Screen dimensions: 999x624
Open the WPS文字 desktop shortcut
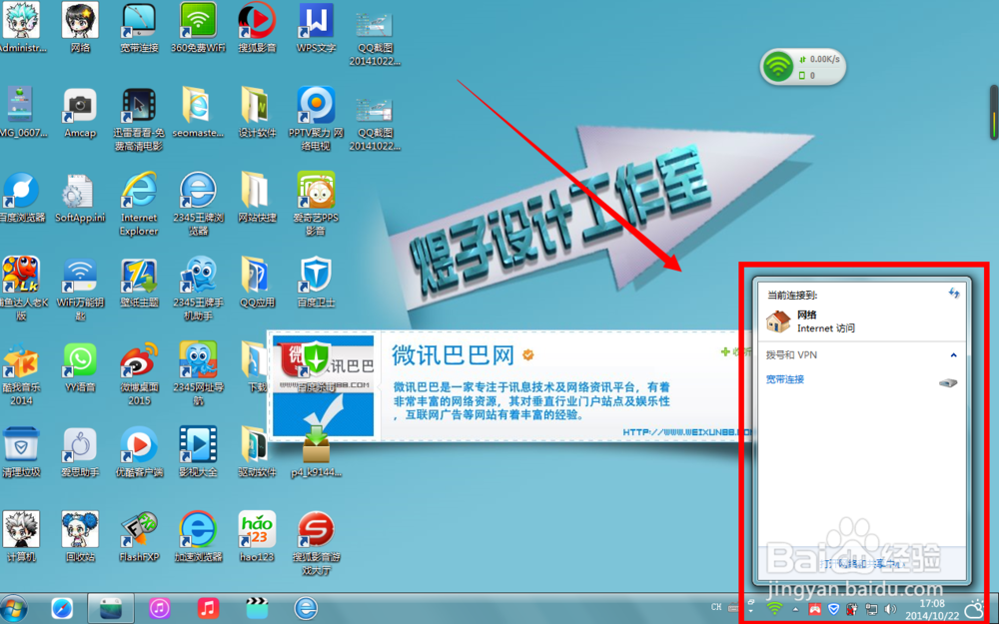(x=316, y=28)
